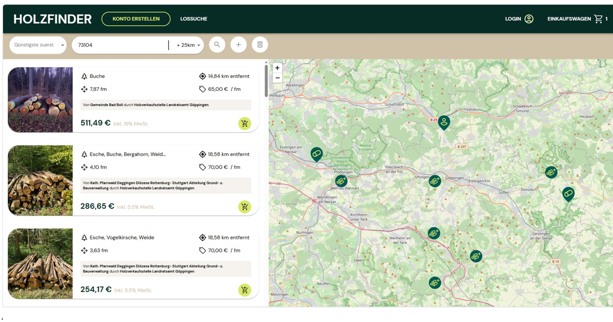Zoom in on the map
613x322 pixels.
(x=277, y=68)
